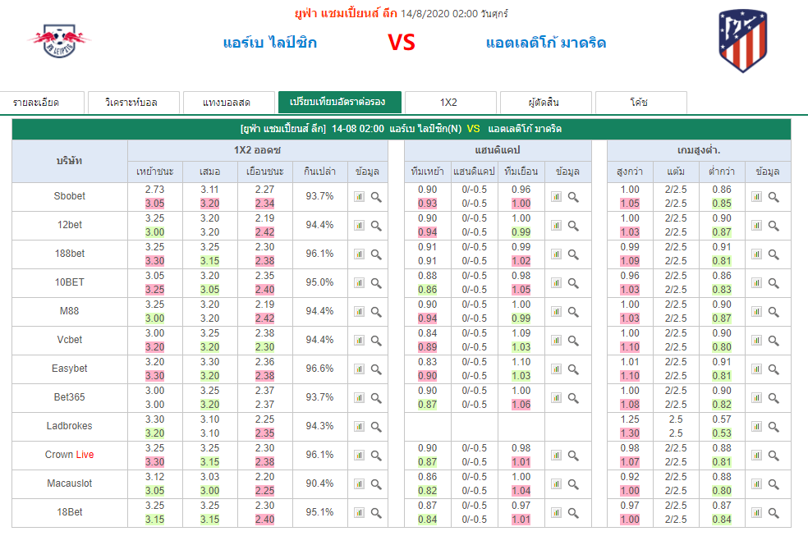
Task: Open the 1X2 tab
Action: click(x=451, y=103)
